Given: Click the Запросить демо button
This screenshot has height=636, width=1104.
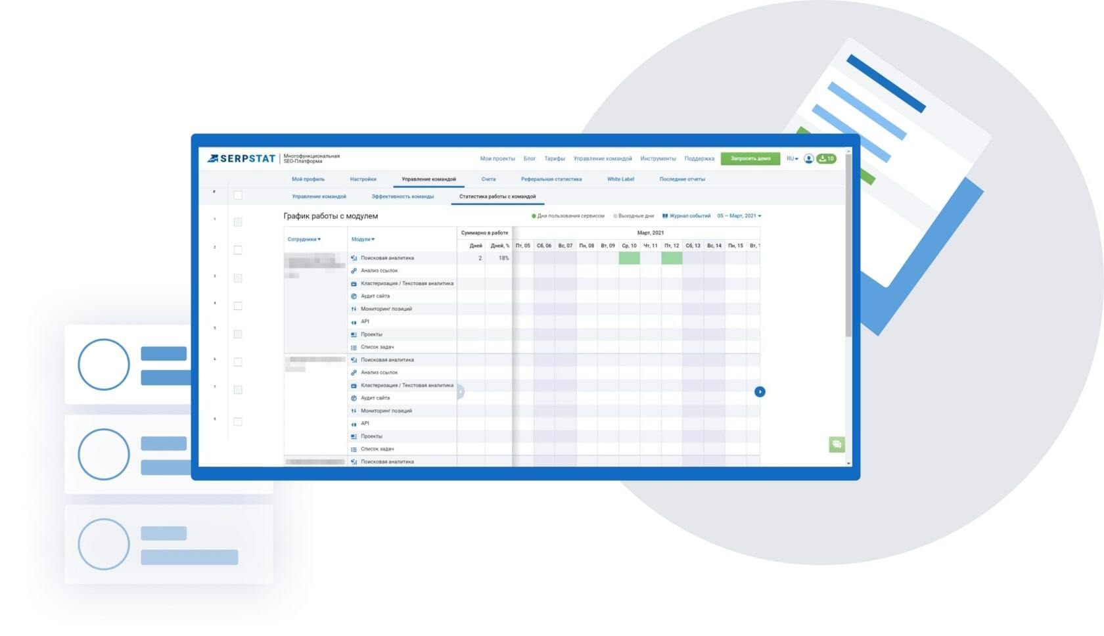Looking at the screenshot, I should click(750, 158).
